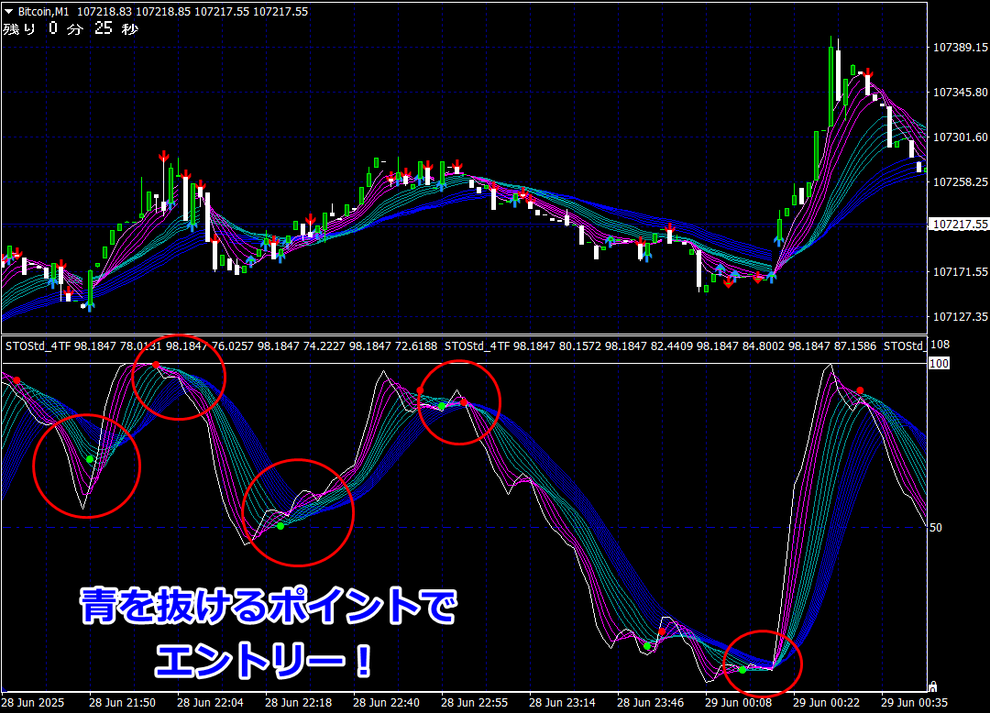990x713 pixels.
Task: Click the 107389.15 price axis label
Action: pyautogui.click(x=961, y=48)
